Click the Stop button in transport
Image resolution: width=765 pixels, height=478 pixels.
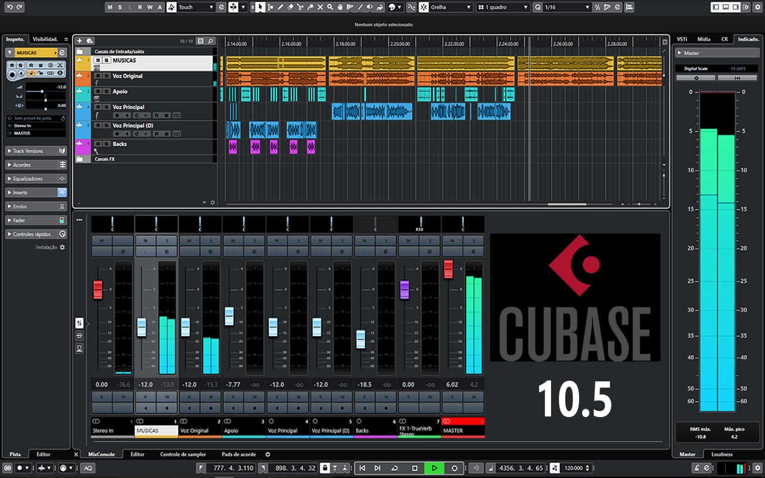(x=415, y=468)
